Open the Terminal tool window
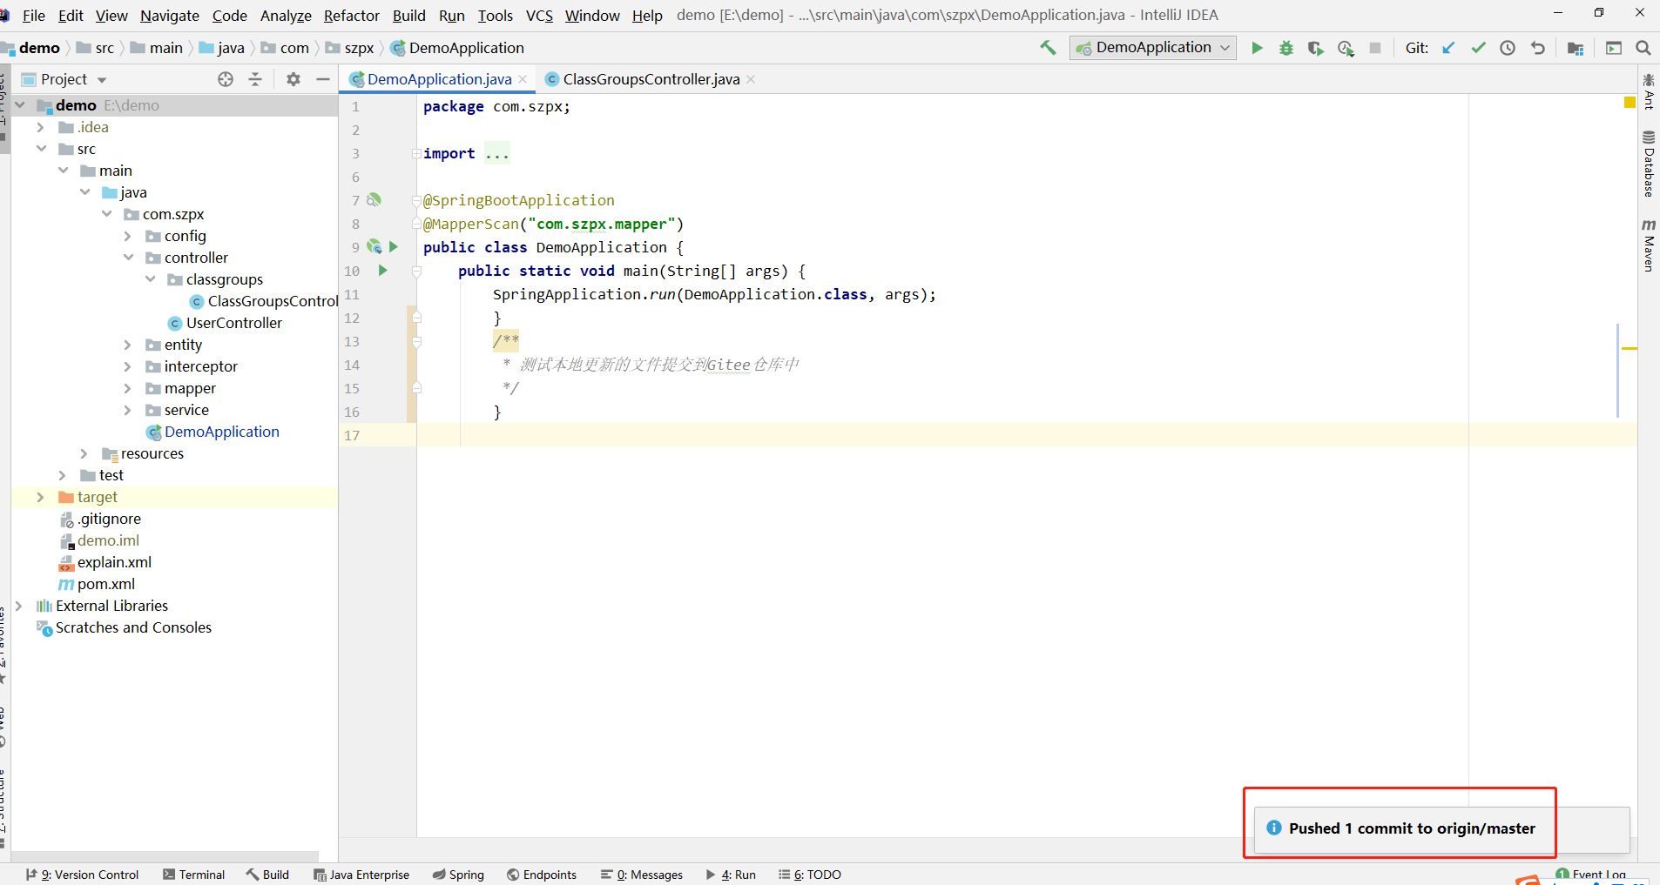The width and height of the screenshot is (1660, 885). tap(193, 875)
